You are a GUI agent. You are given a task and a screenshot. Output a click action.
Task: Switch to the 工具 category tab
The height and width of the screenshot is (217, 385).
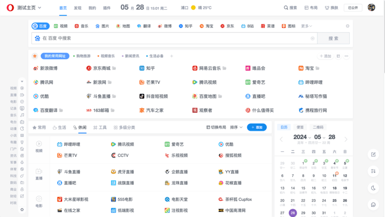pos(100,127)
